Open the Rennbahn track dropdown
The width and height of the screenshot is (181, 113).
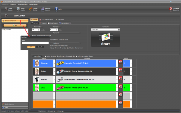[x=119, y=30]
